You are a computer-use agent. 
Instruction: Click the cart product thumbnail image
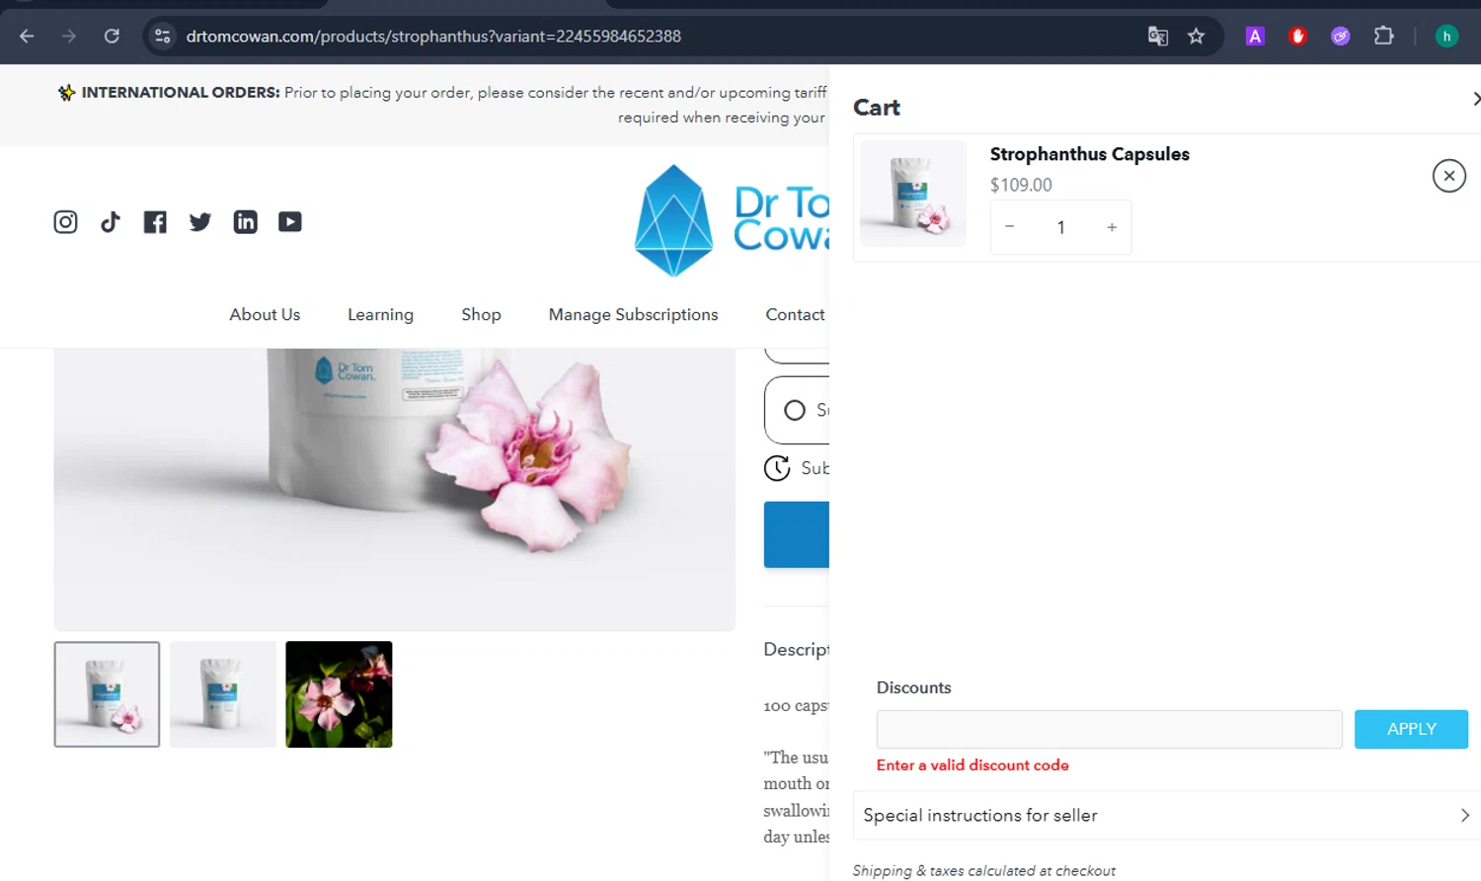(x=913, y=194)
